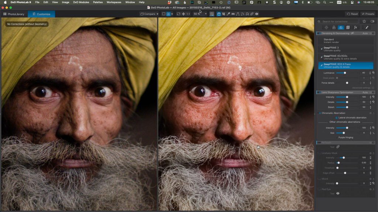
Task: Enable the Unsharp Mask correction toggle
Action: [319, 153]
